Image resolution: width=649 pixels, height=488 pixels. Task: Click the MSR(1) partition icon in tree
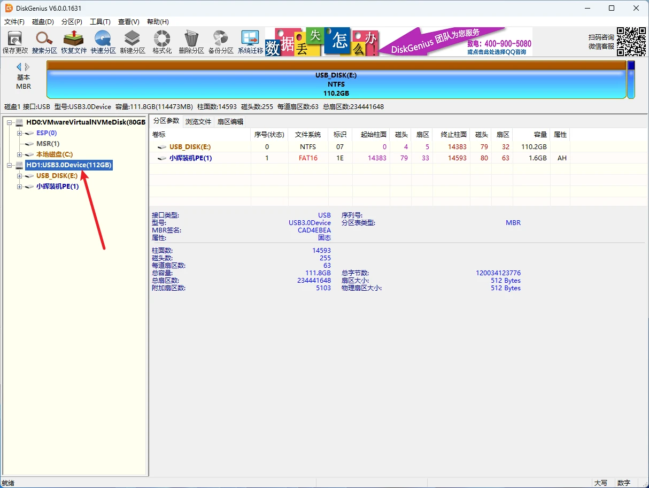click(29, 144)
